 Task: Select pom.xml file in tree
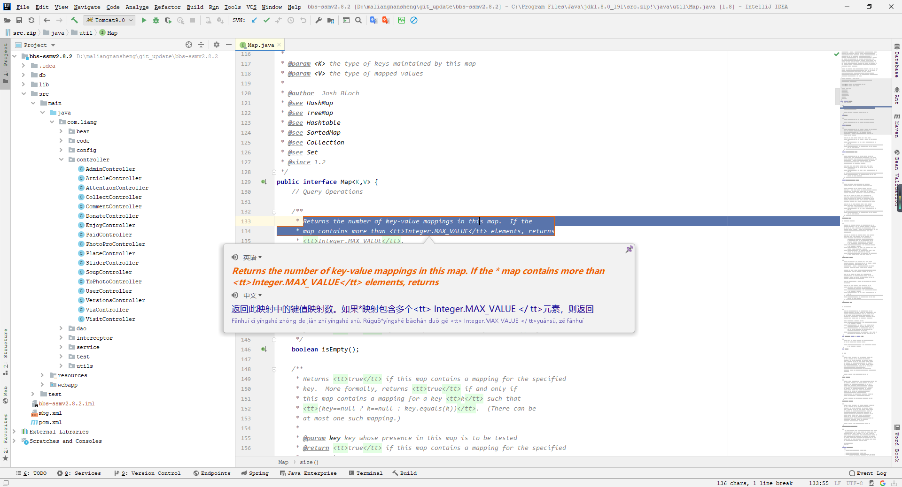click(x=46, y=422)
